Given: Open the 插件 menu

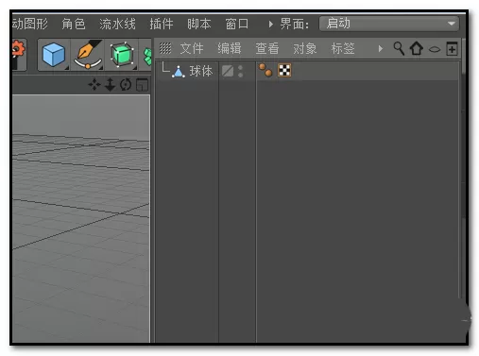Looking at the screenshot, I should point(162,24).
